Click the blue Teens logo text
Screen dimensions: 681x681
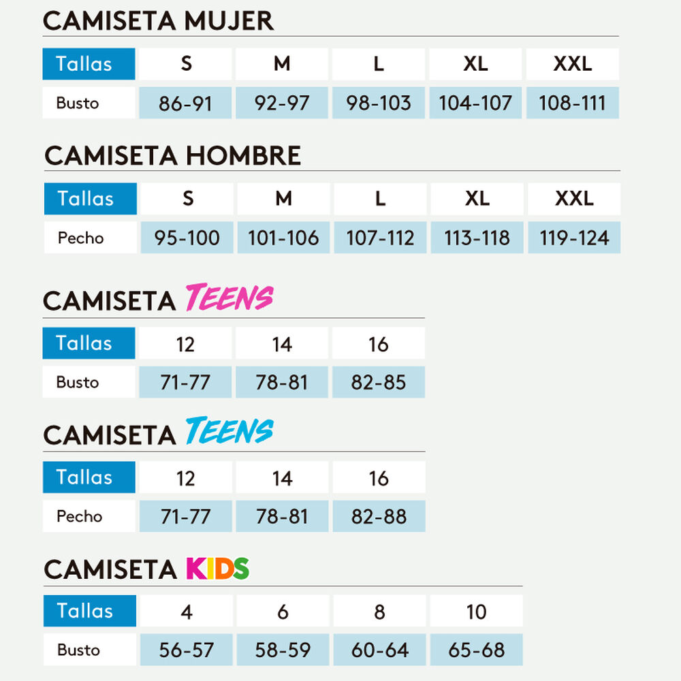point(229,430)
